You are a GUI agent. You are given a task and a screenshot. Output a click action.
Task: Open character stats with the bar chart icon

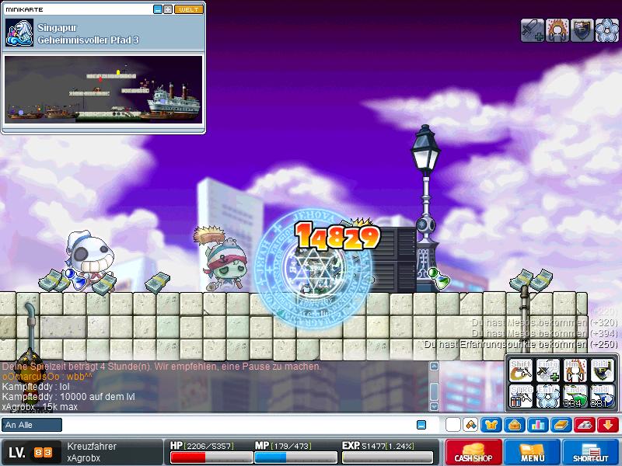(537, 425)
